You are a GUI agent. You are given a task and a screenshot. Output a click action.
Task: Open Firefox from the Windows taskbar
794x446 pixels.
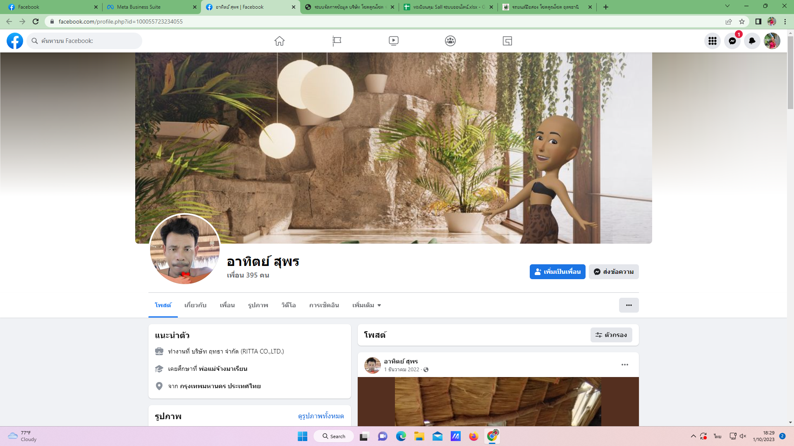(x=474, y=436)
